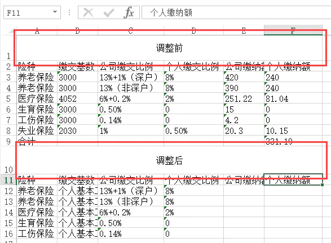Select column C header
The image size is (331, 243).
click(x=131, y=31)
